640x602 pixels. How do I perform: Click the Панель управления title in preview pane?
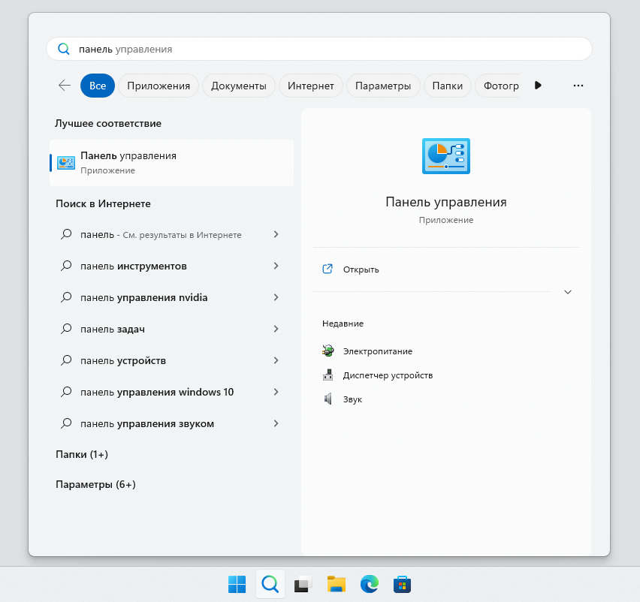[445, 202]
